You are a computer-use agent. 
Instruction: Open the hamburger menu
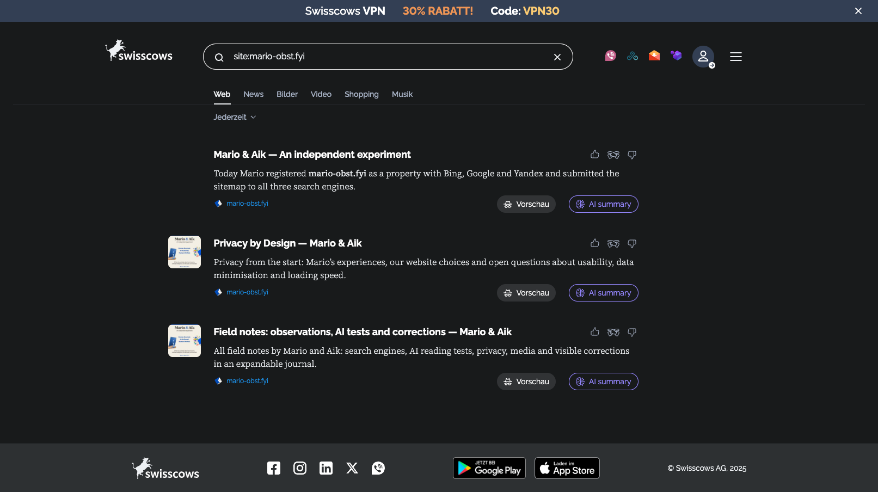coord(736,57)
